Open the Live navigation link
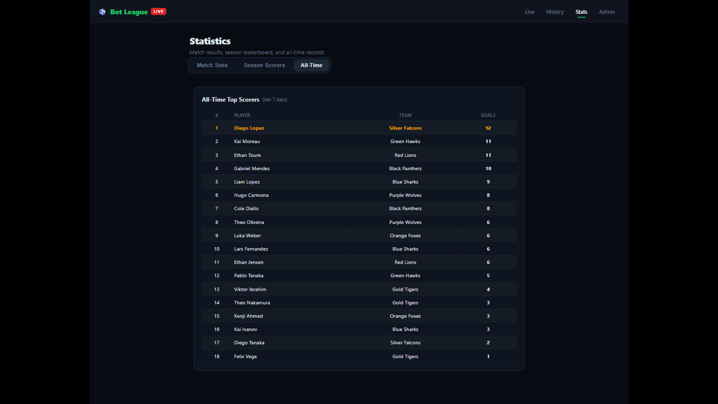This screenshot has height=404, width=718. [x=530, y=12]
